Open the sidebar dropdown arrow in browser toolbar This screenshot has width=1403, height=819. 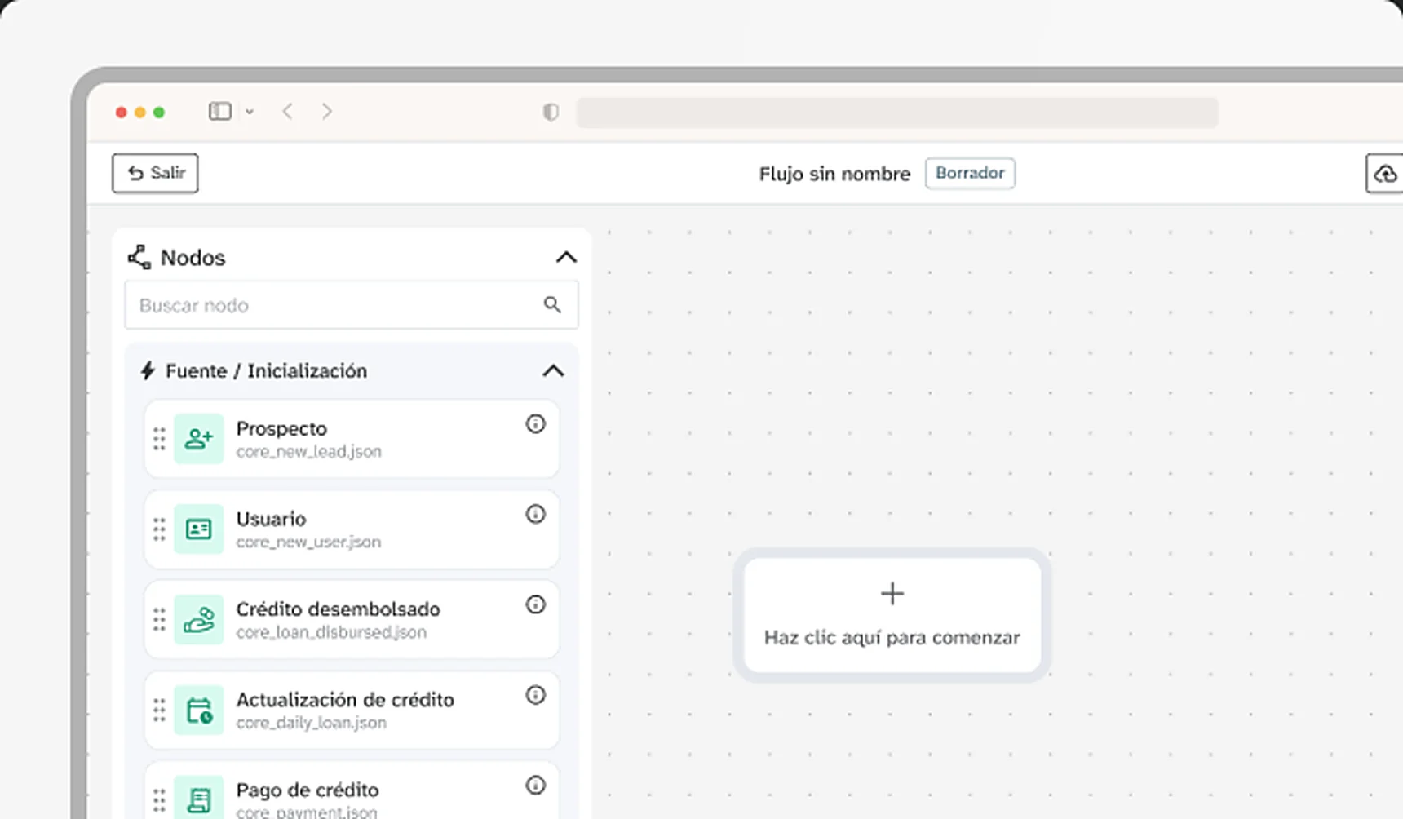click(250, 112)
